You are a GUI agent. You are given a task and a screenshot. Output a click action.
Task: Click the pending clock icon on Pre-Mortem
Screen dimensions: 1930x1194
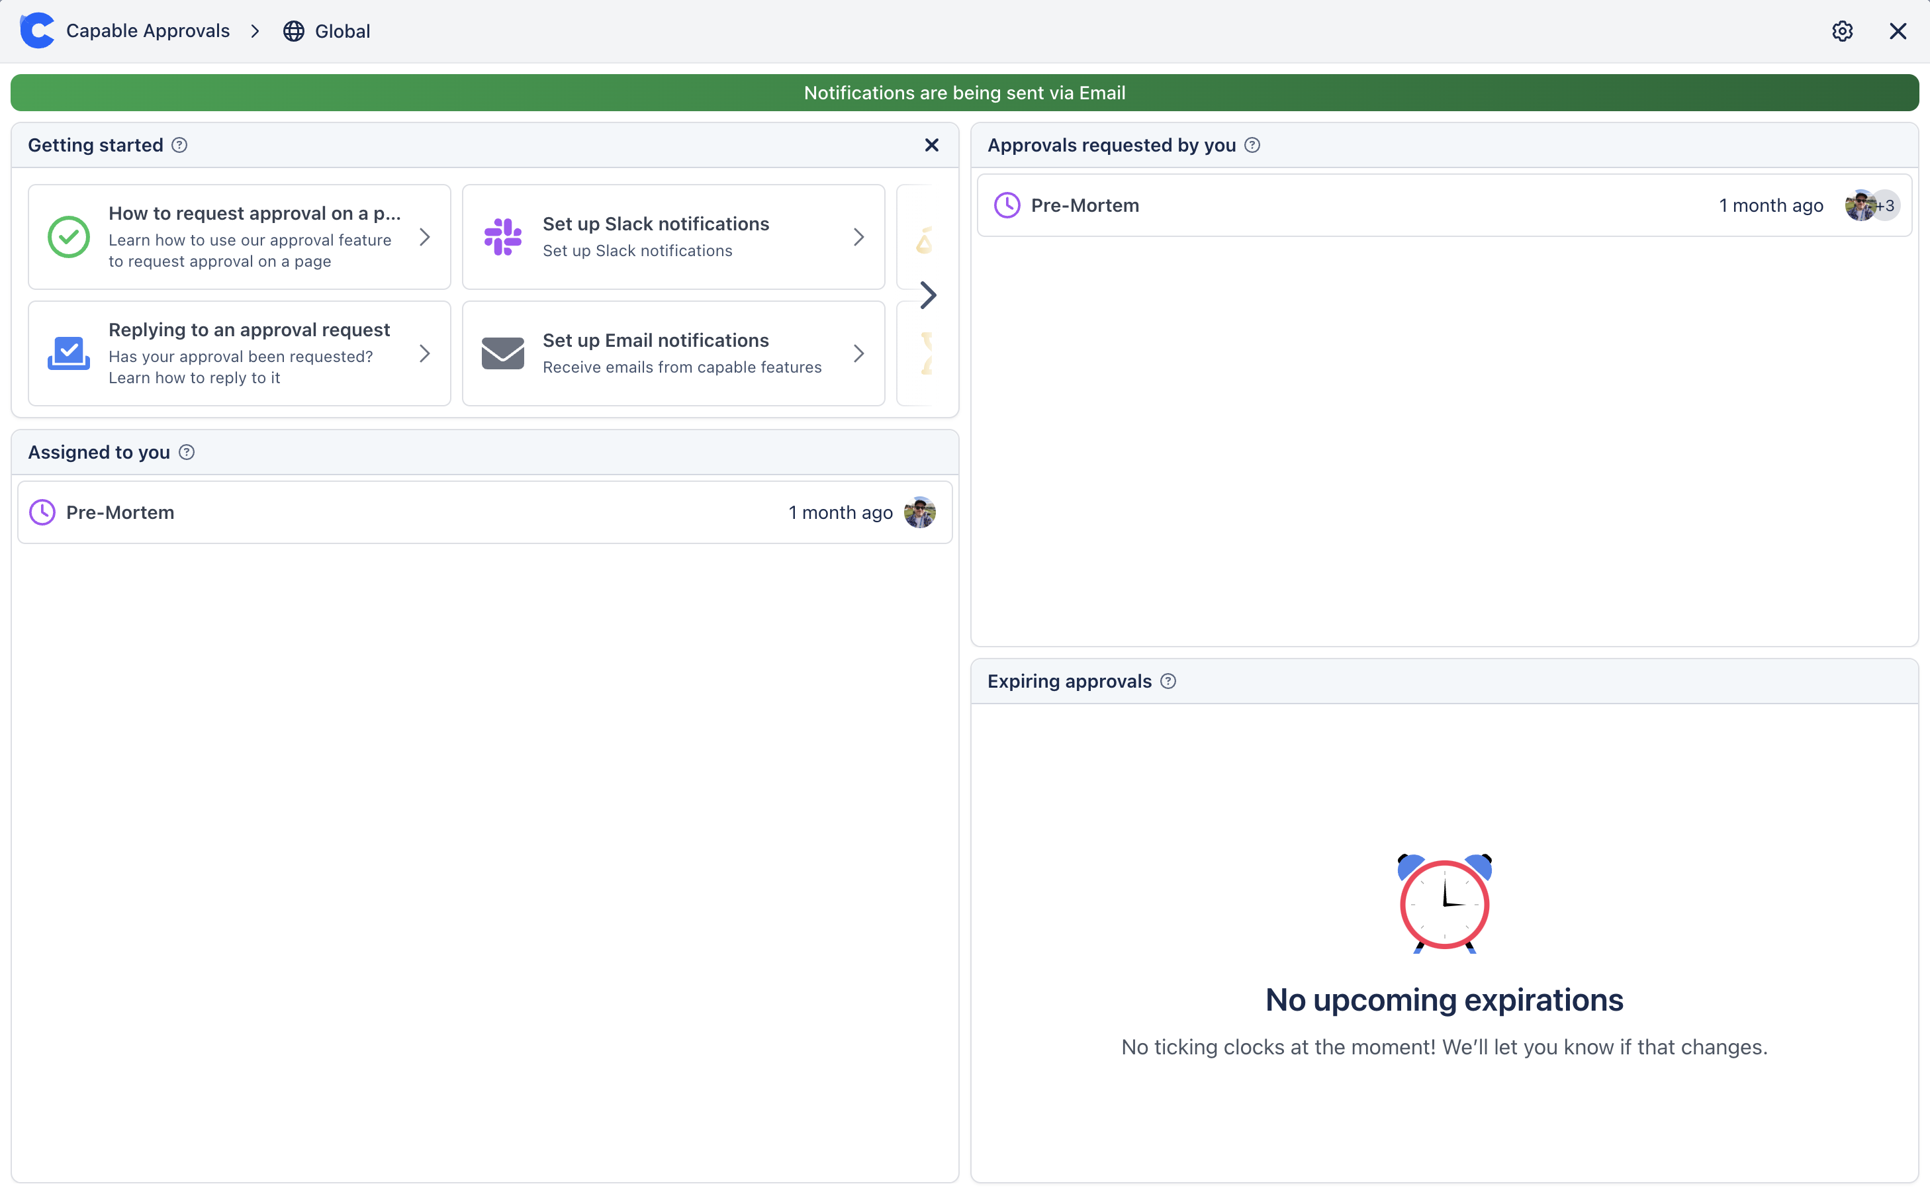click(43, 512)
